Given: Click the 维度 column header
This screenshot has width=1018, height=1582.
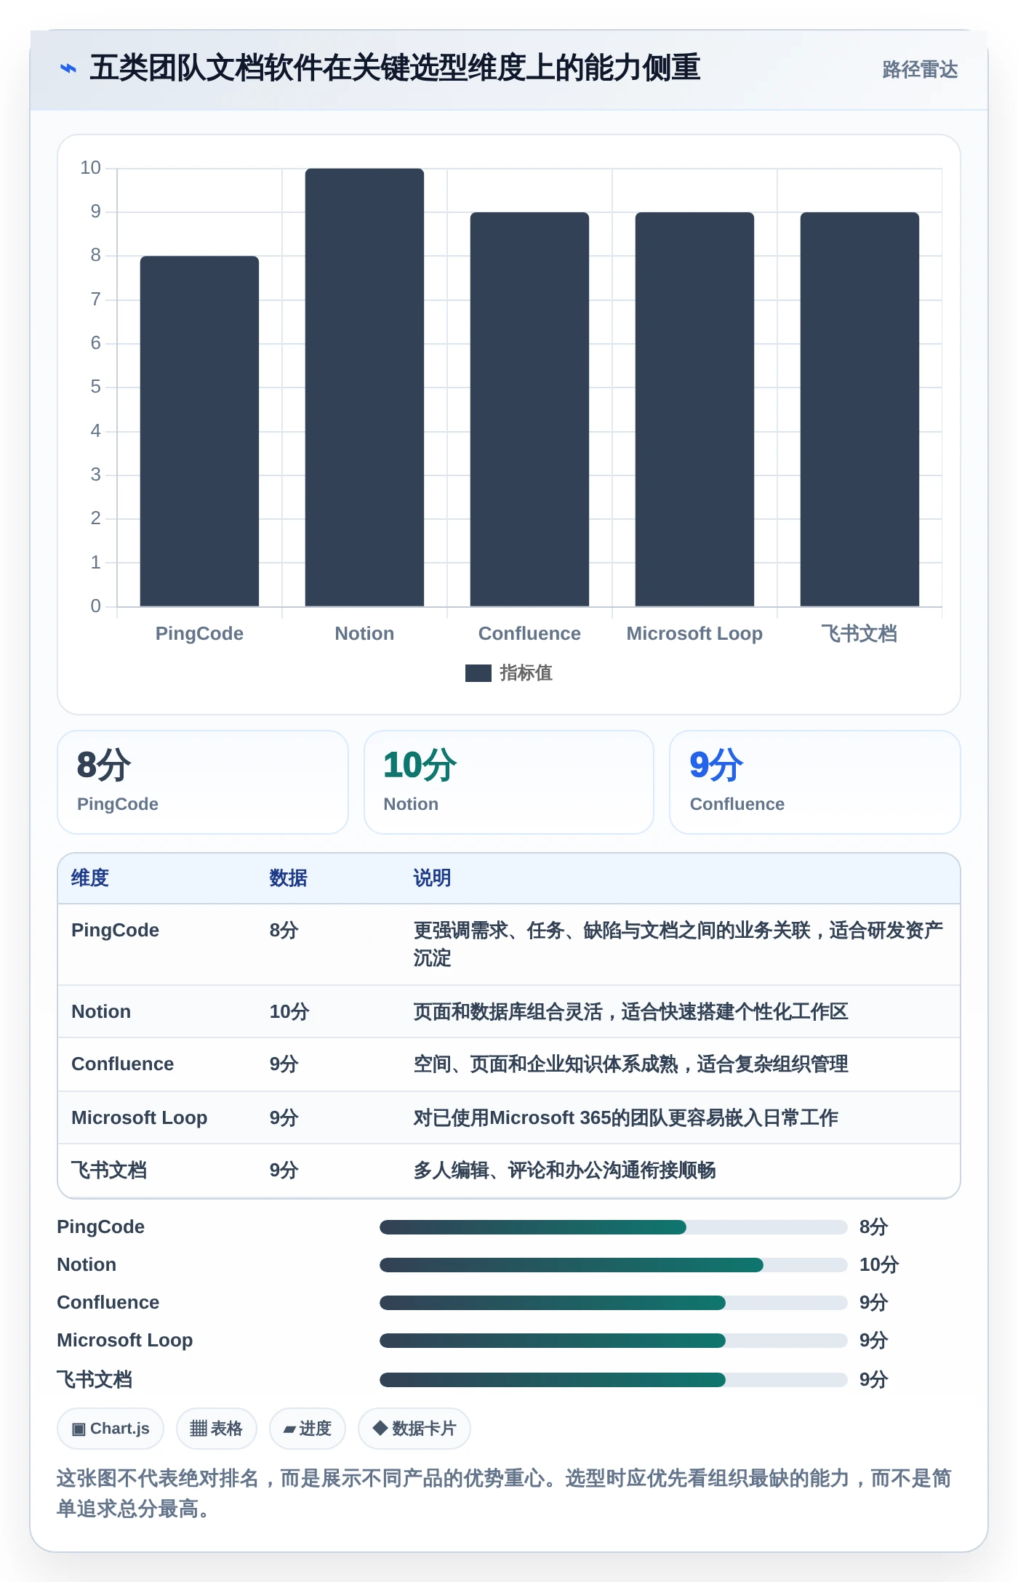Looking at the screenshot, I should (x=90, y=878).
